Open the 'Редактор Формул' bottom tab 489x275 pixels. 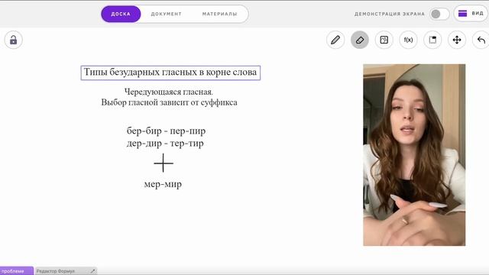[x=66, y=271]
